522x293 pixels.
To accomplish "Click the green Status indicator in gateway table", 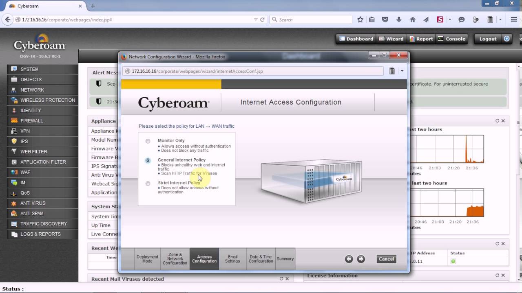I will pos(453,261).
